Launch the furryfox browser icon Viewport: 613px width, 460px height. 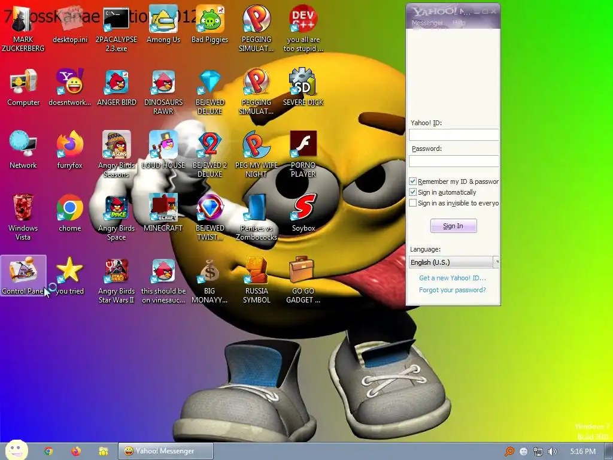pos(70,150)
